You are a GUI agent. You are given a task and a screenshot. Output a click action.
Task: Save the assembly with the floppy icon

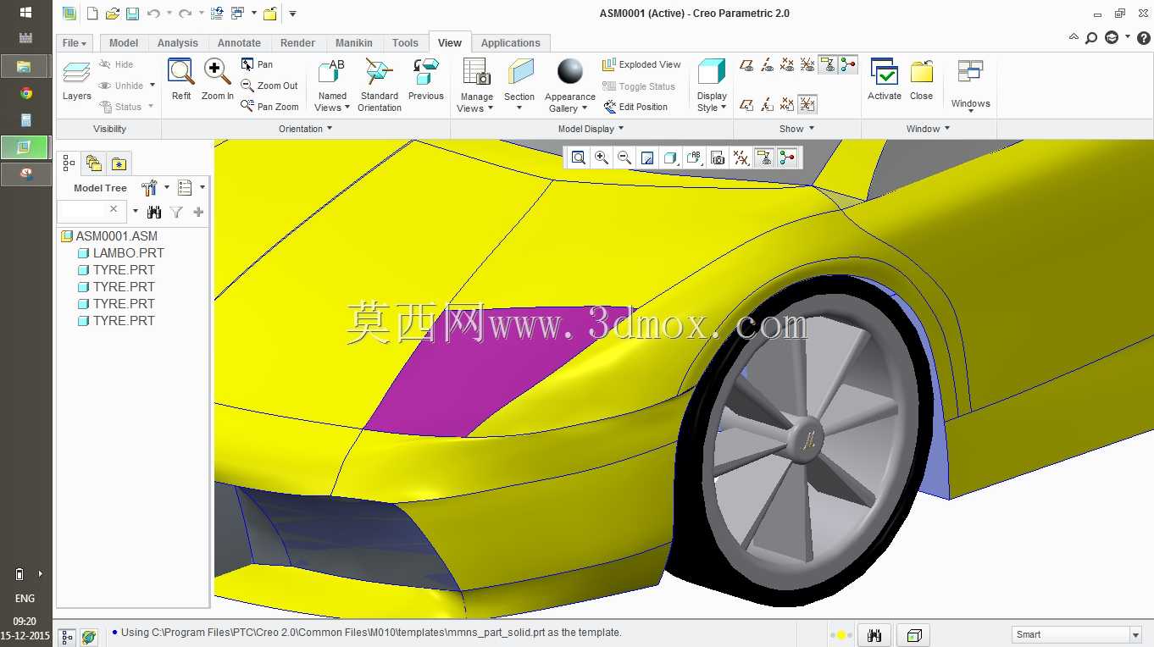pos(132,14)
